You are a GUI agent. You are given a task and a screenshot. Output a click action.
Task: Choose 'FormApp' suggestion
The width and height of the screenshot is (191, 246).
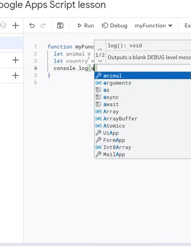click(x=143, y=140)
